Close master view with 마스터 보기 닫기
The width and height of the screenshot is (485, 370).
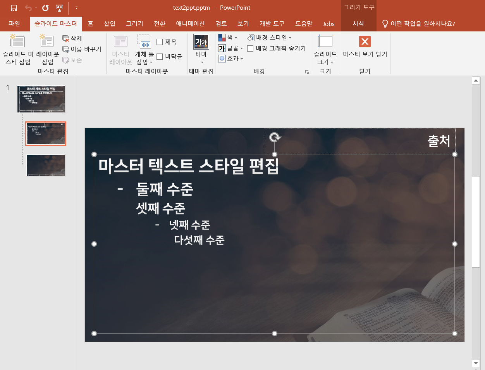(365, 47)
